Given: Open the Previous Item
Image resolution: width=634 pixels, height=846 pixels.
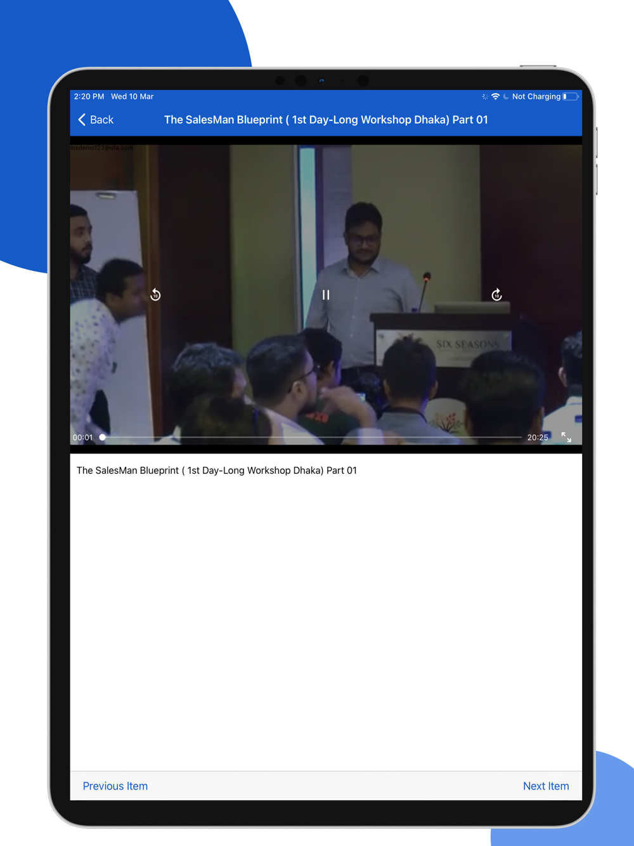Looking at the screenshot, I should tap(115, 786).
